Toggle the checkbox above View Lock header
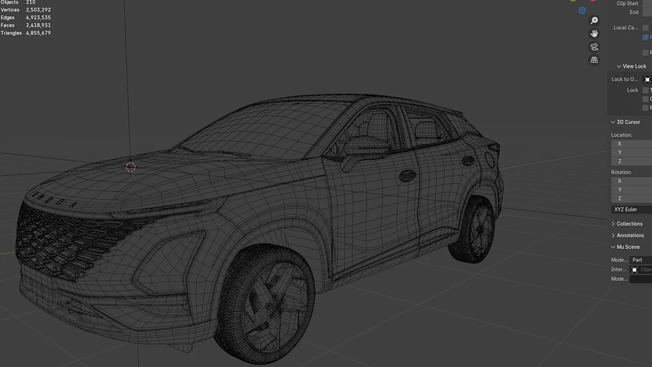652x367 pixels. tap(645, 53)
